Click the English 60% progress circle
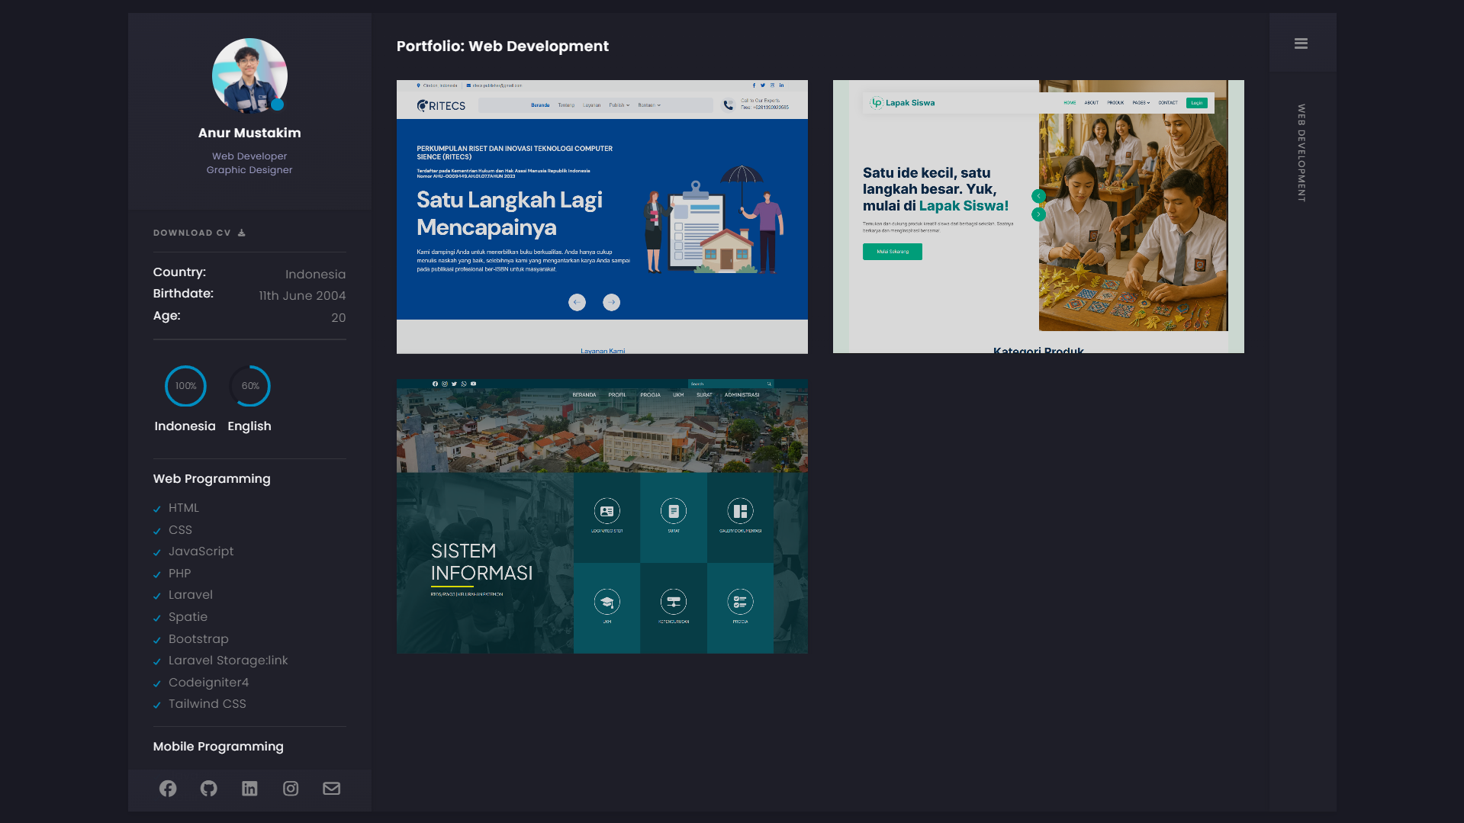 click(x=249, y=386)
